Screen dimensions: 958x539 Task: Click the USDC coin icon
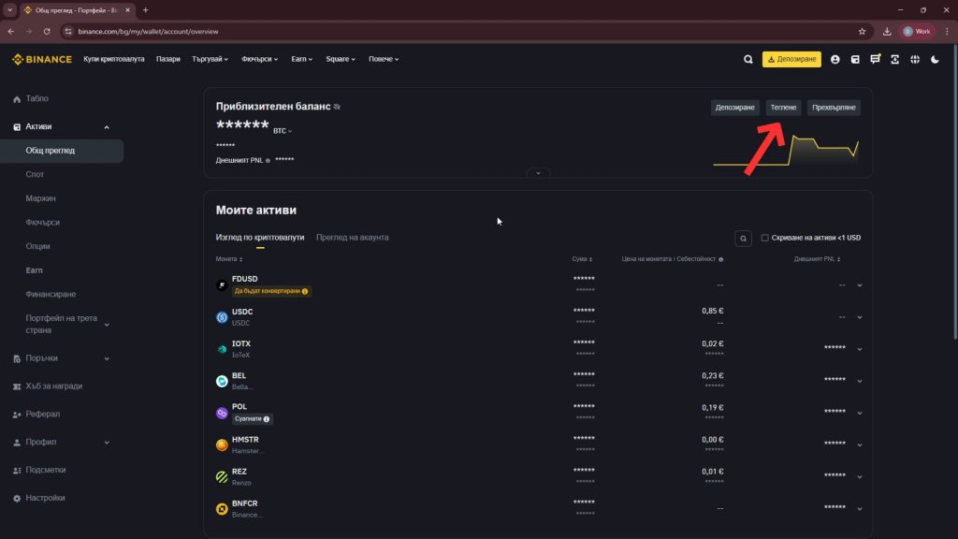coord(222,317)
